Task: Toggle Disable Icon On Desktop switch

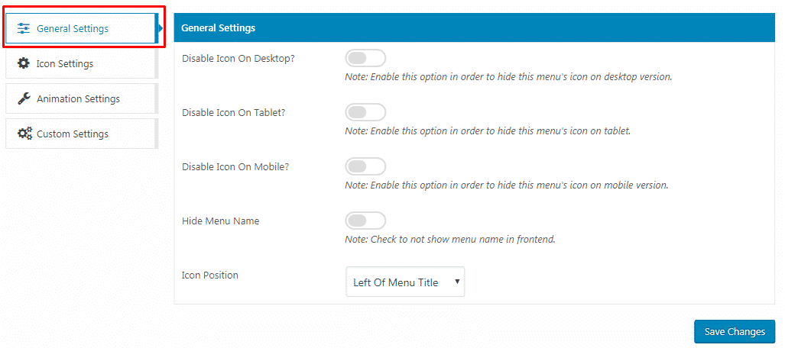Action: tap(365, 58)
